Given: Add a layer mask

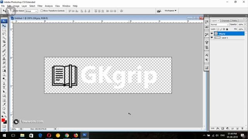Looking at the screenshot, I should [x=223, y=129].
